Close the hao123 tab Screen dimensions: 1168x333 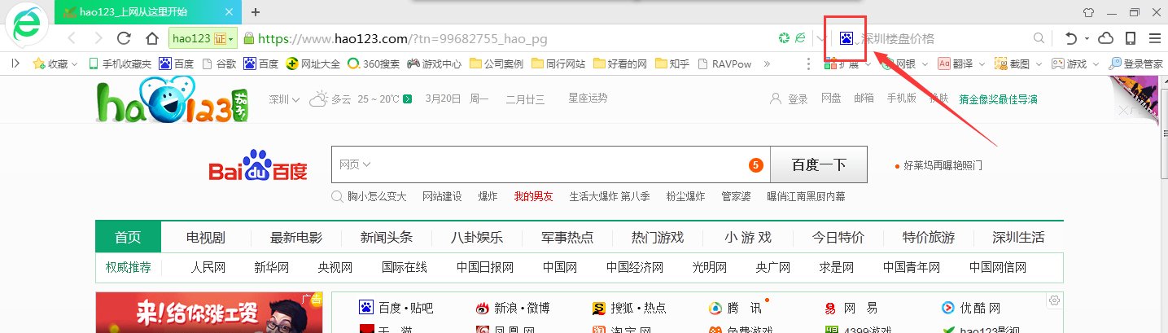click(229, 12)
